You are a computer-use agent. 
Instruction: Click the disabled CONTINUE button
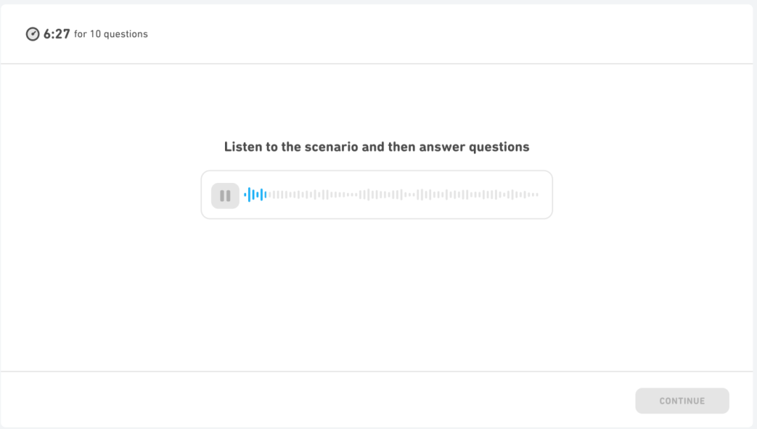point(682,400)
